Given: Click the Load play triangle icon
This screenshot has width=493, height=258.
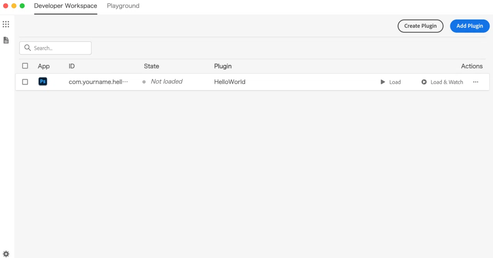Looking at the screenshot, I should [x=383, y=82].
